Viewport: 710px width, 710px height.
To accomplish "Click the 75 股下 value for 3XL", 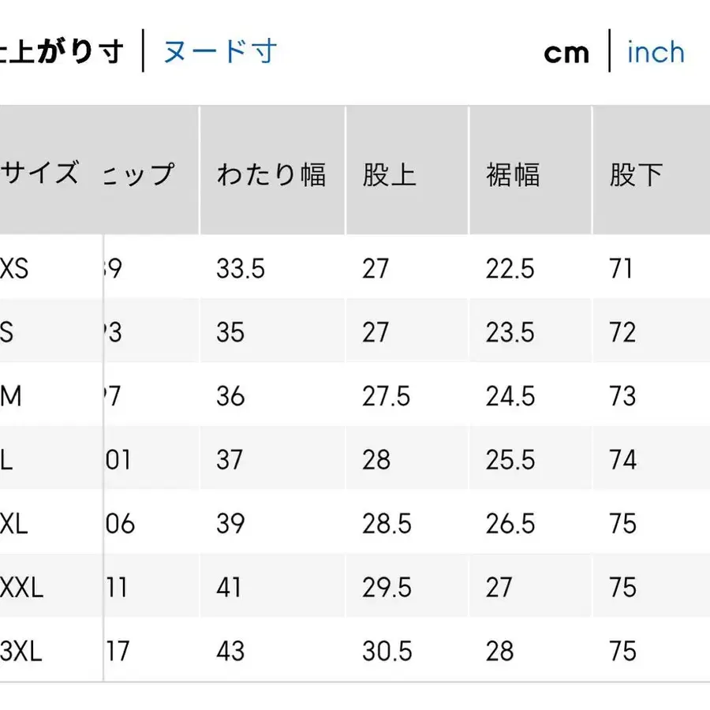I will pos(623,652).
